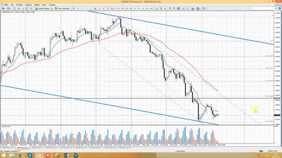Open File Explorer from the taskbar

(12, 155)
